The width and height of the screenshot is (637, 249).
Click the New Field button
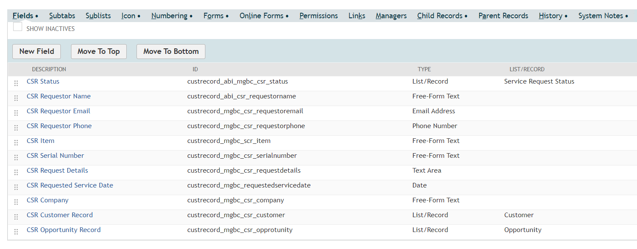37,51
